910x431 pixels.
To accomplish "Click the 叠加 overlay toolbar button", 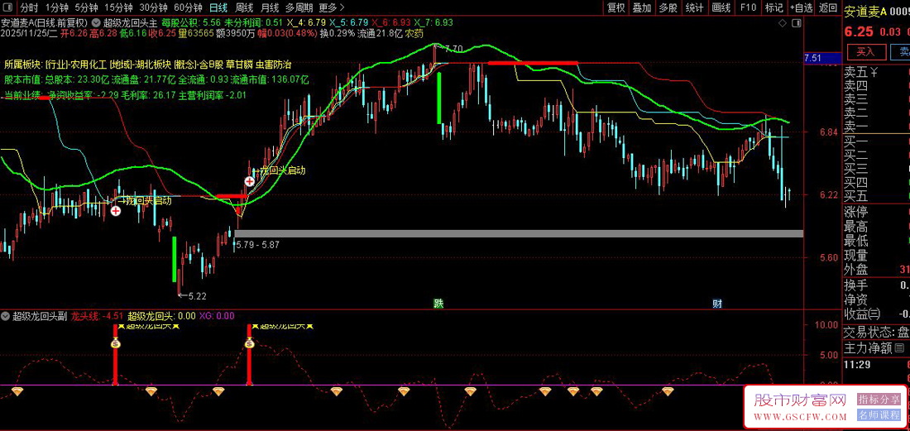I will [x=642, y=7].
